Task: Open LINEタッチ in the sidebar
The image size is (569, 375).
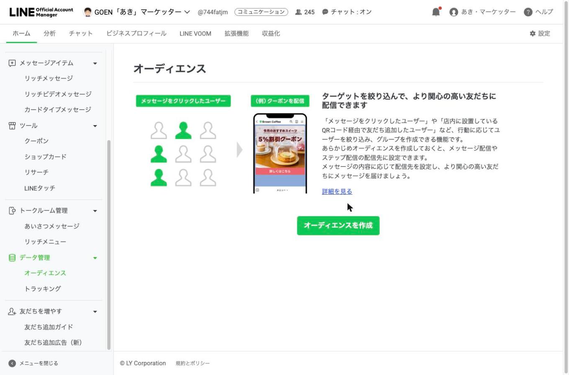Action: coord(40,188)
